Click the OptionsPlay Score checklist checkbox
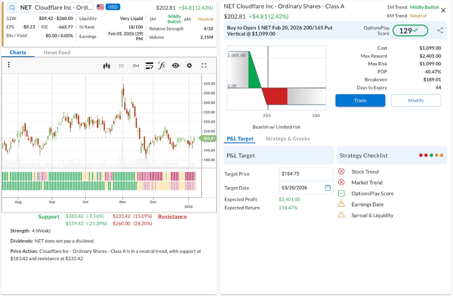The image size is (453, 296). (341, 194)
